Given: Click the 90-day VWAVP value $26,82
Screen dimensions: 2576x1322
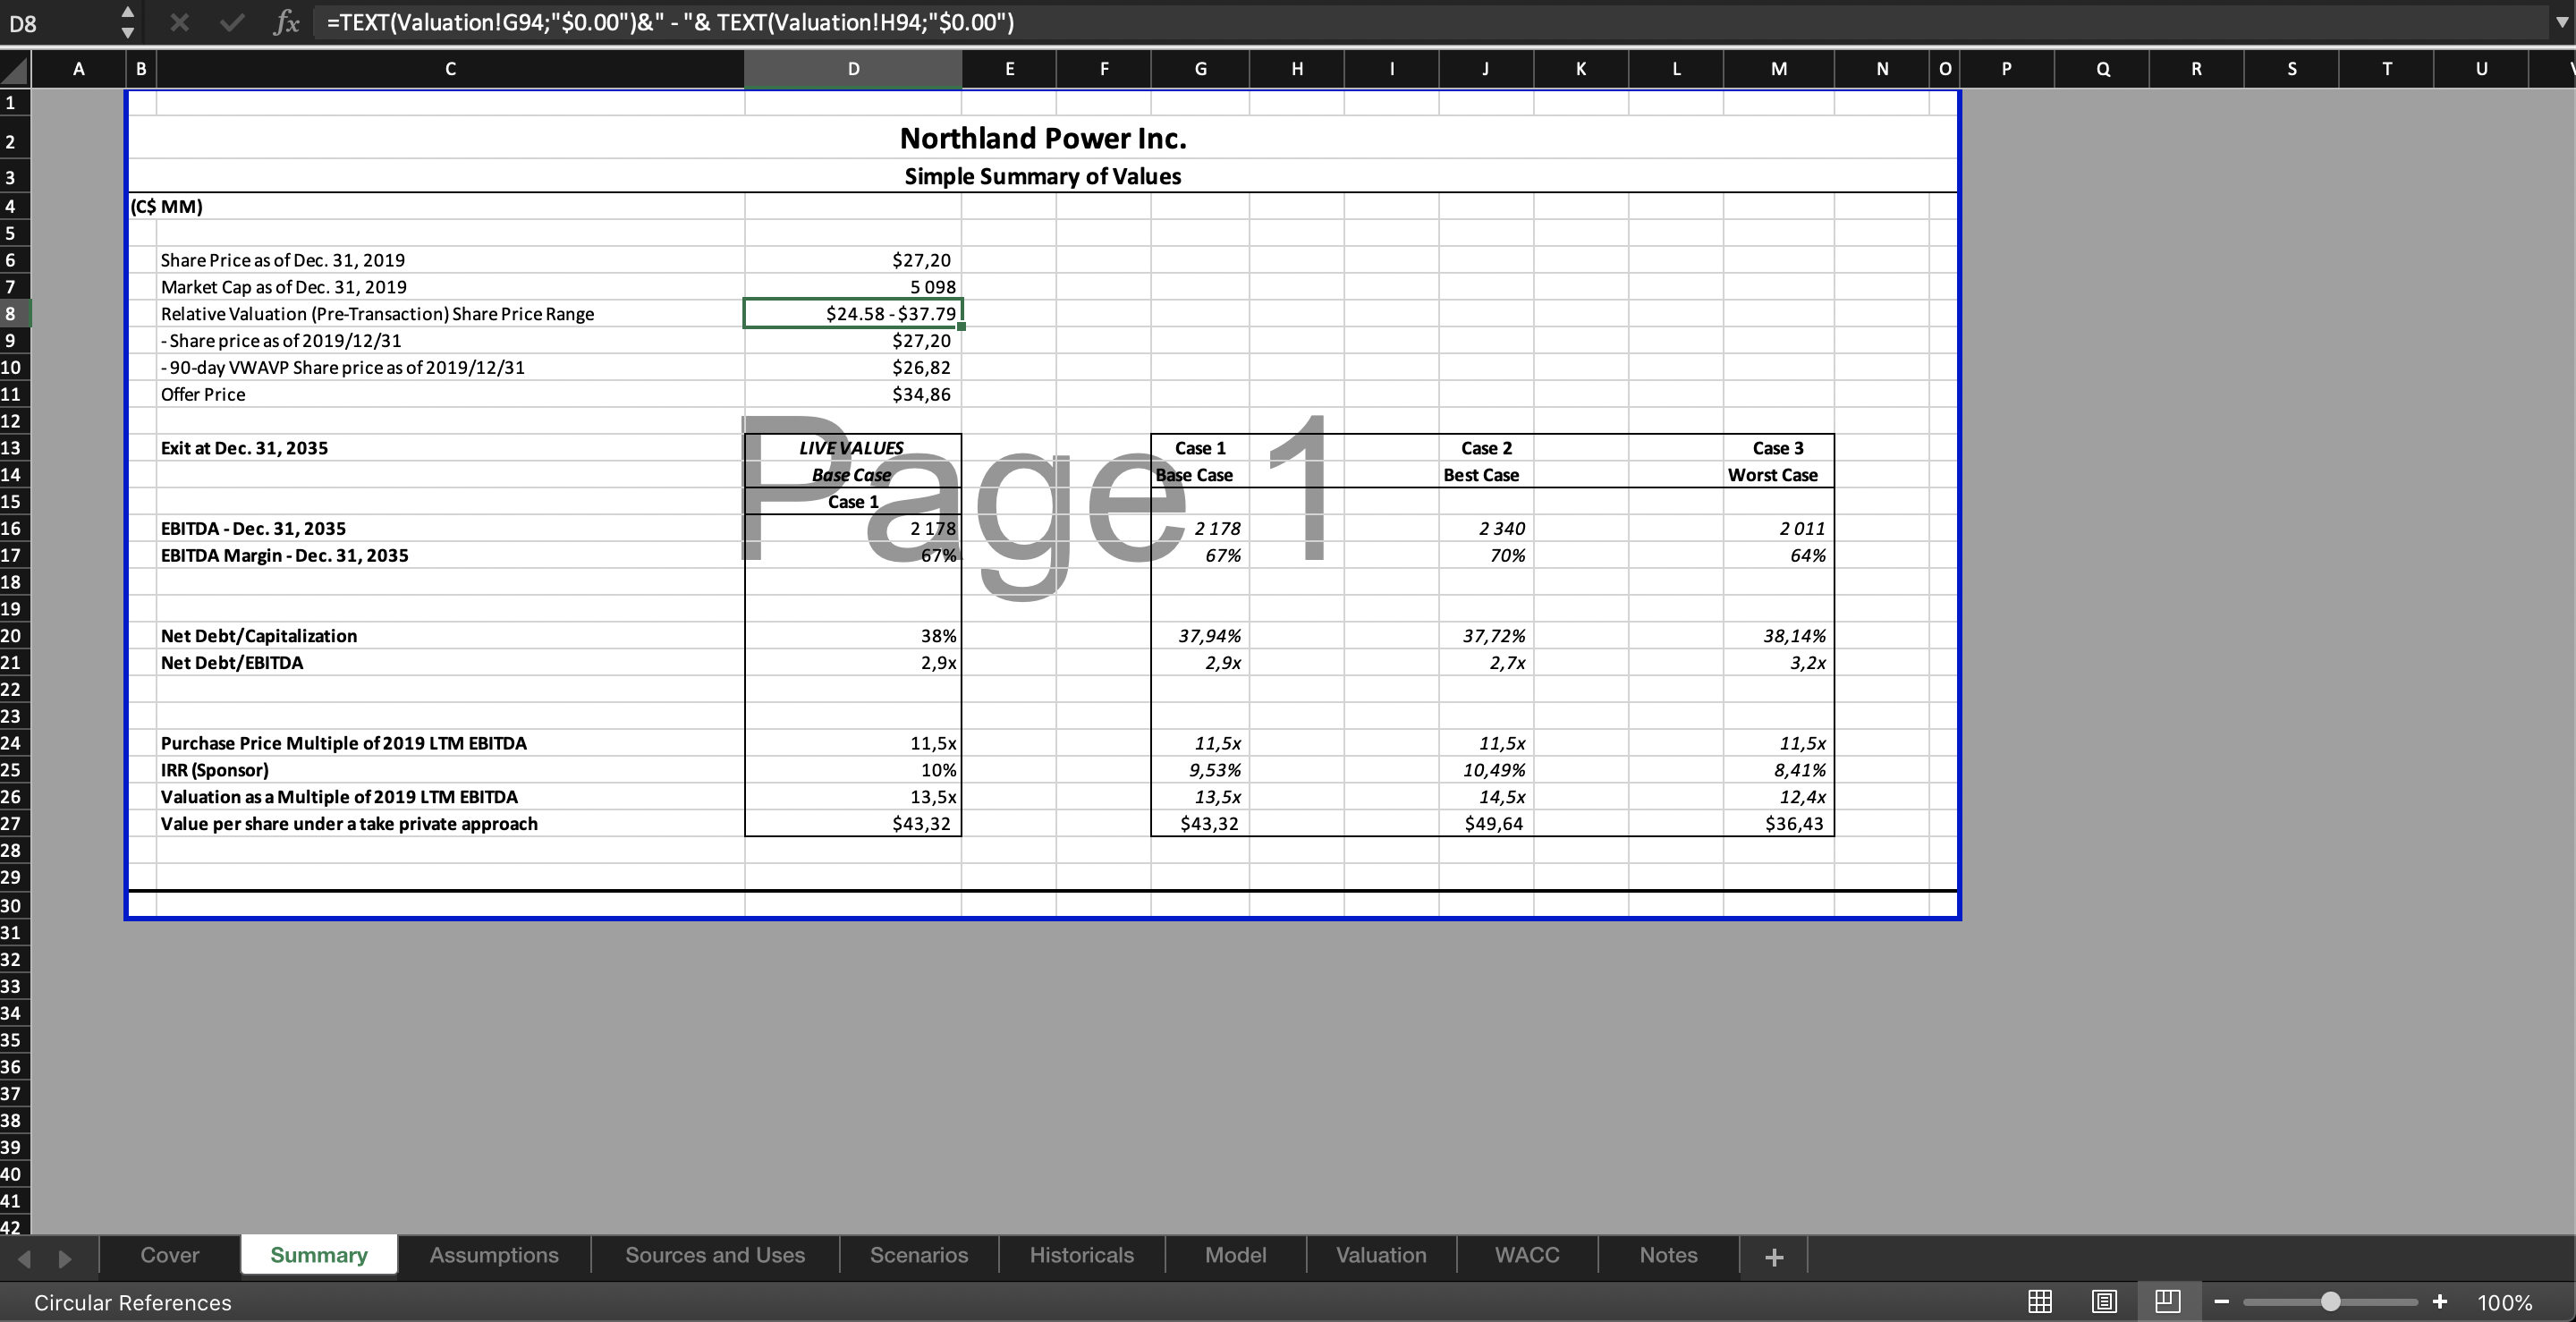Looking at the screenshot, I should point(921,367).
